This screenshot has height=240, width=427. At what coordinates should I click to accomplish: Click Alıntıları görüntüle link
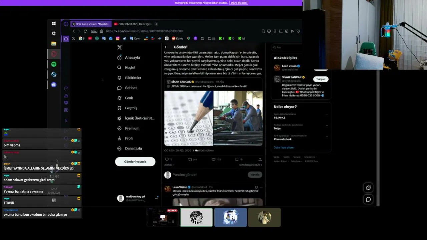[250, 165]
